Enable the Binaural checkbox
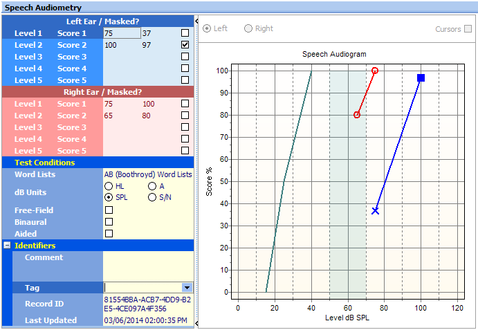 coord(109,222)
